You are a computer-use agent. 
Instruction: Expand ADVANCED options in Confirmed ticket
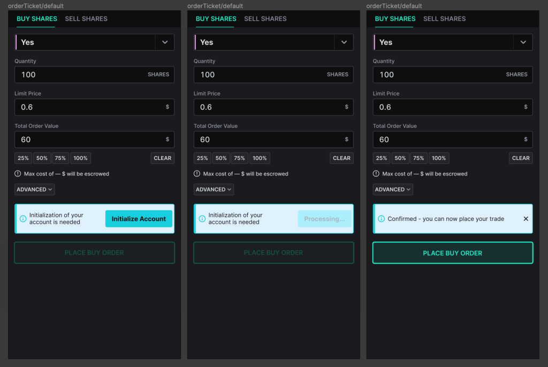point(393,189)
